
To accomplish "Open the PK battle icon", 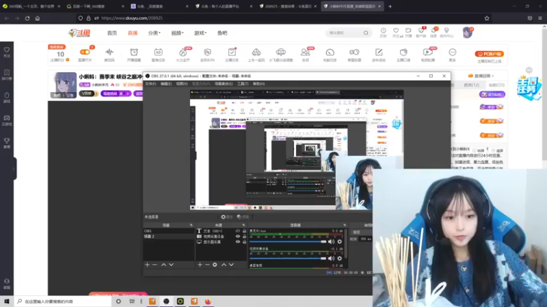I will 208,53.
